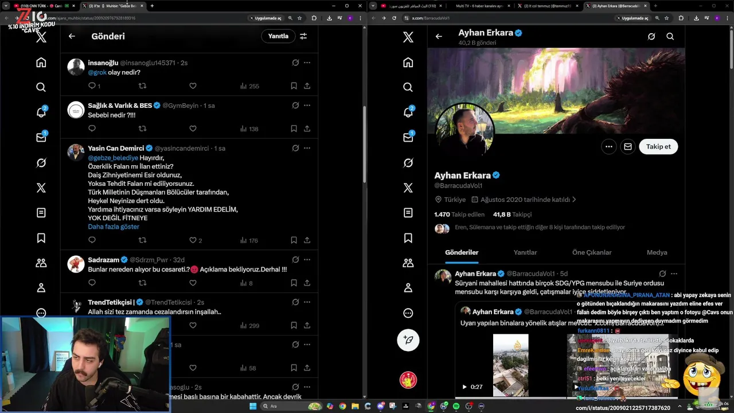Share Sağlık & Varlık & BES reply
Viewport: 734px width, 413px height.
[307, 128]
